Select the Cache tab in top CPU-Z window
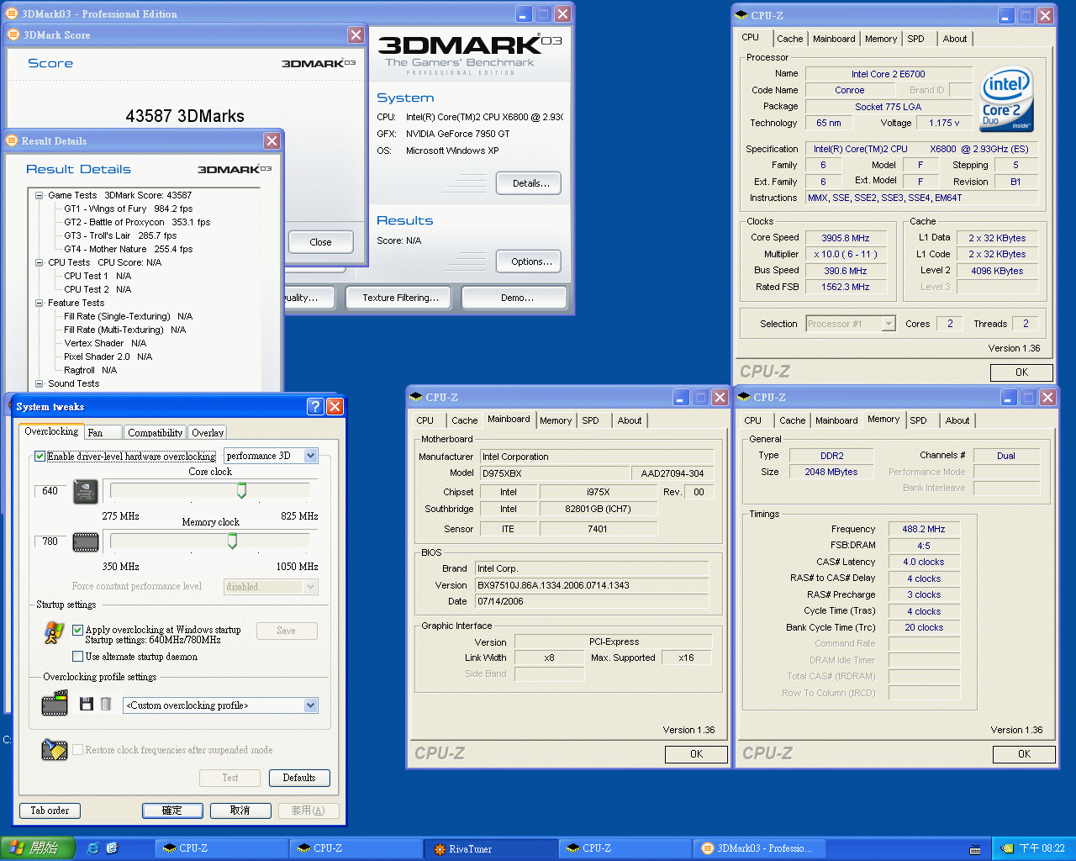Screen dimensions: 1076x861 point(789,39)
